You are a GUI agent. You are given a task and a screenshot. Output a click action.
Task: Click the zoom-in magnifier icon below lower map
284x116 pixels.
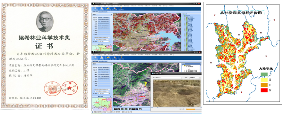click(x=122, y=109)
